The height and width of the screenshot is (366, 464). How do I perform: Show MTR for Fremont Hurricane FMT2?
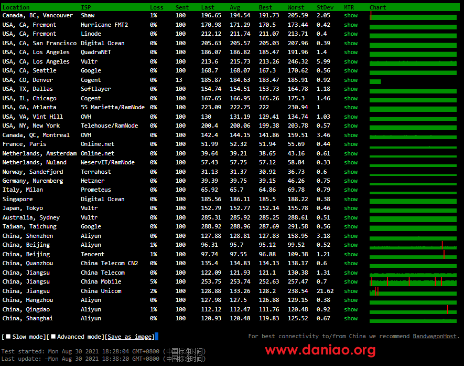click(x=351, y=25)
